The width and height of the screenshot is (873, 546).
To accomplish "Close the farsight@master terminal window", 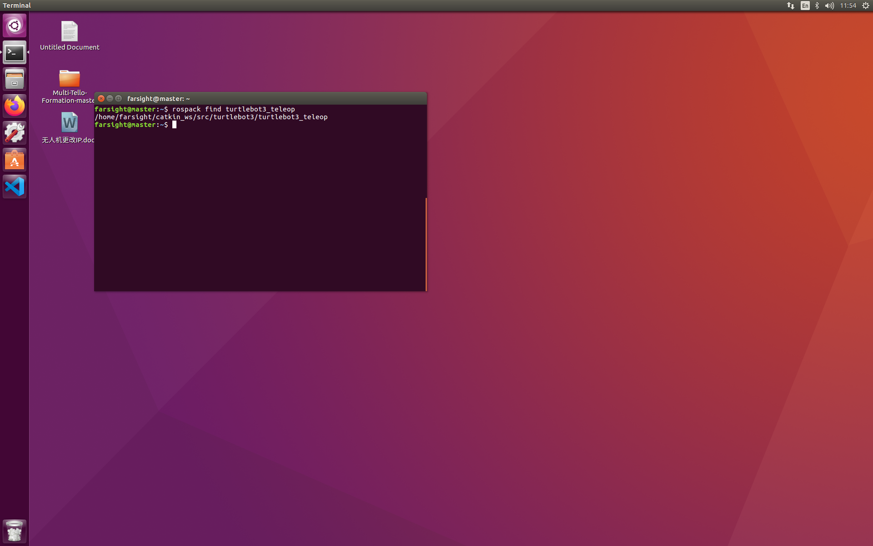I will (101, 98).
